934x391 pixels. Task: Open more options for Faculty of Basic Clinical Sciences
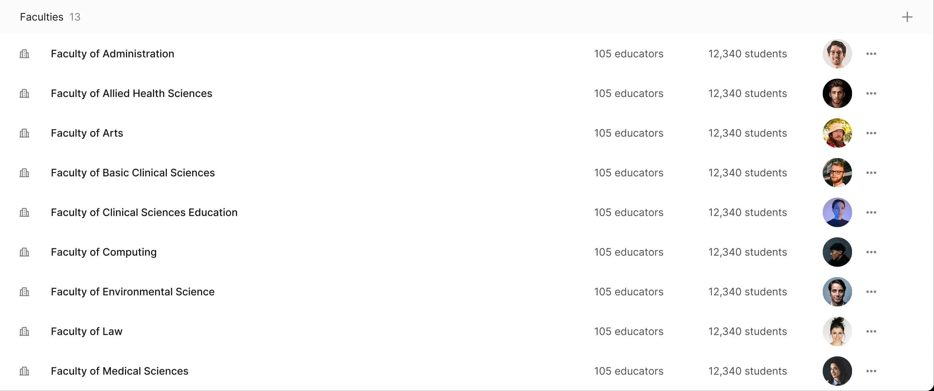[871, 173]
